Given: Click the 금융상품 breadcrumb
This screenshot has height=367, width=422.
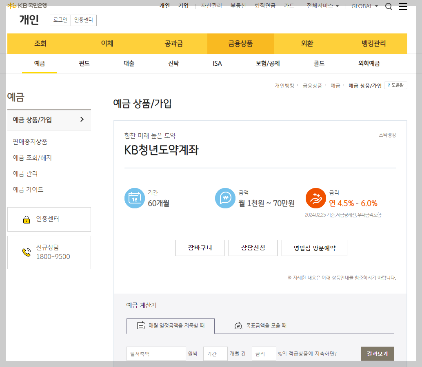Looking at the screenshot, I should coord(312,86).
